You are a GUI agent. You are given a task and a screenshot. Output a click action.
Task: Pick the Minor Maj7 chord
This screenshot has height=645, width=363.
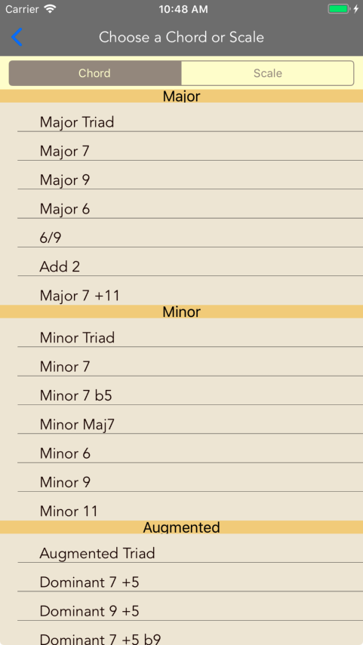click(181, 419)
